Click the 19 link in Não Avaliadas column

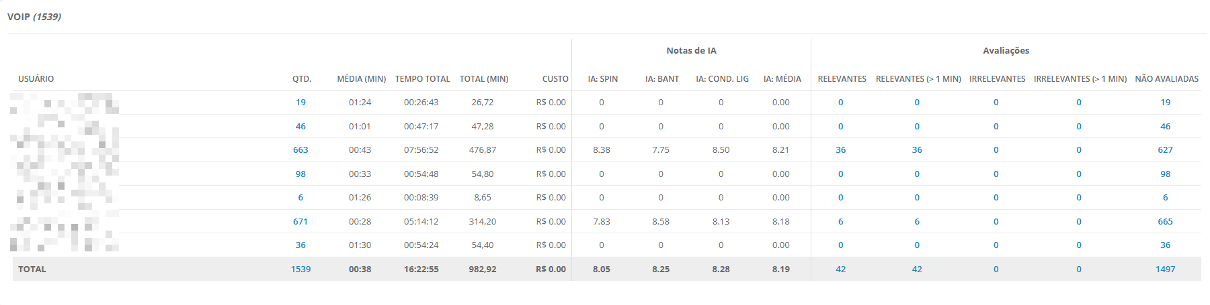coord(1165,103)
